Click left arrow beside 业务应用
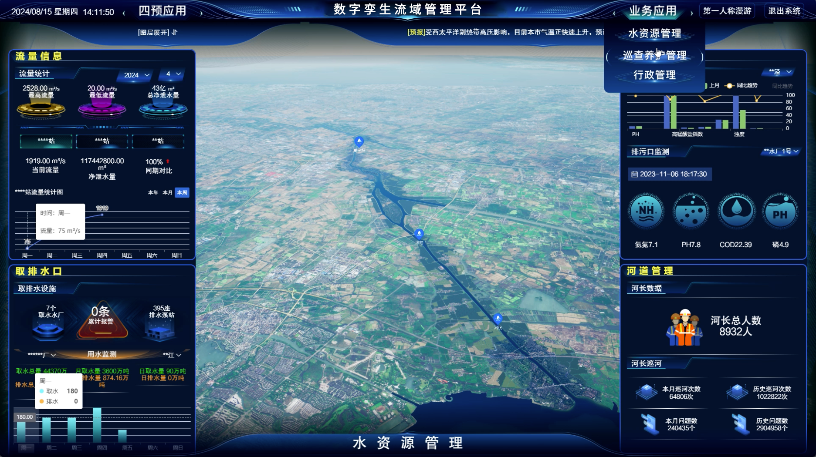This screenshot has height=457, width=816. pyautogui.click(x=614, y=13)
